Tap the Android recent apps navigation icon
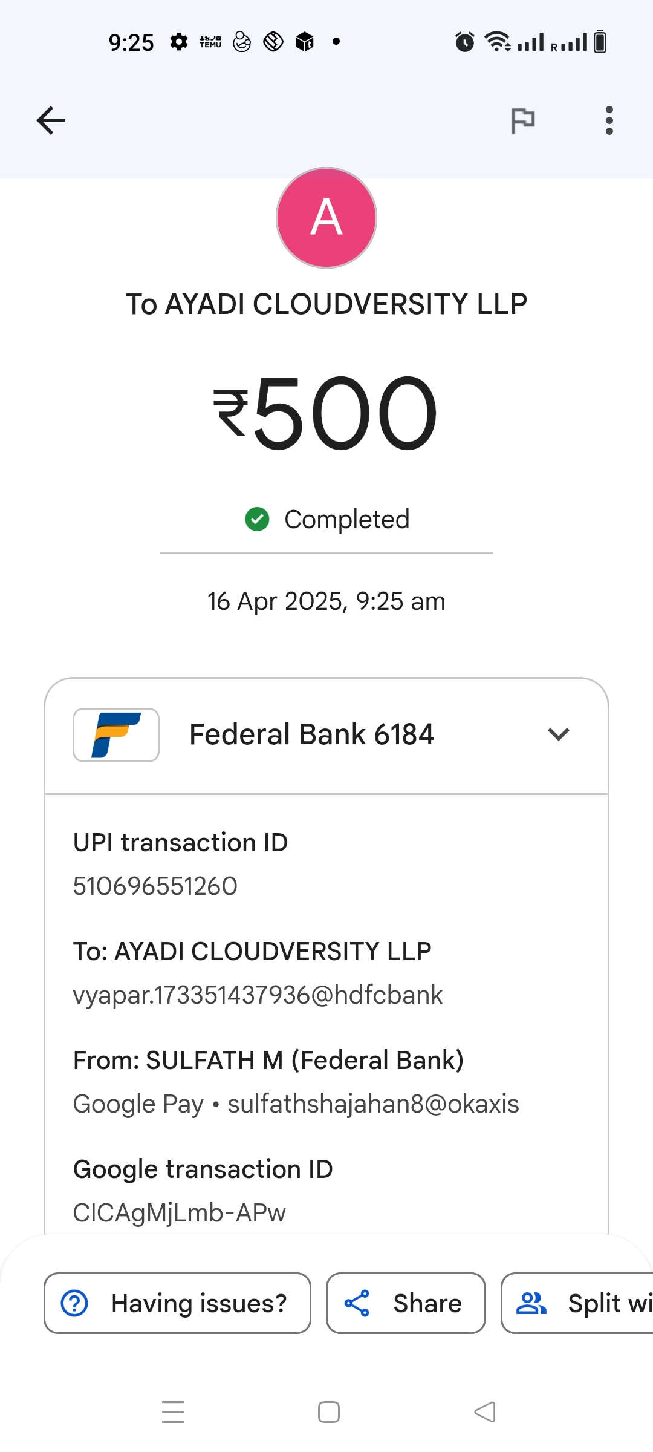Viewport: 653px width, 1452px height. (173, 1412)
